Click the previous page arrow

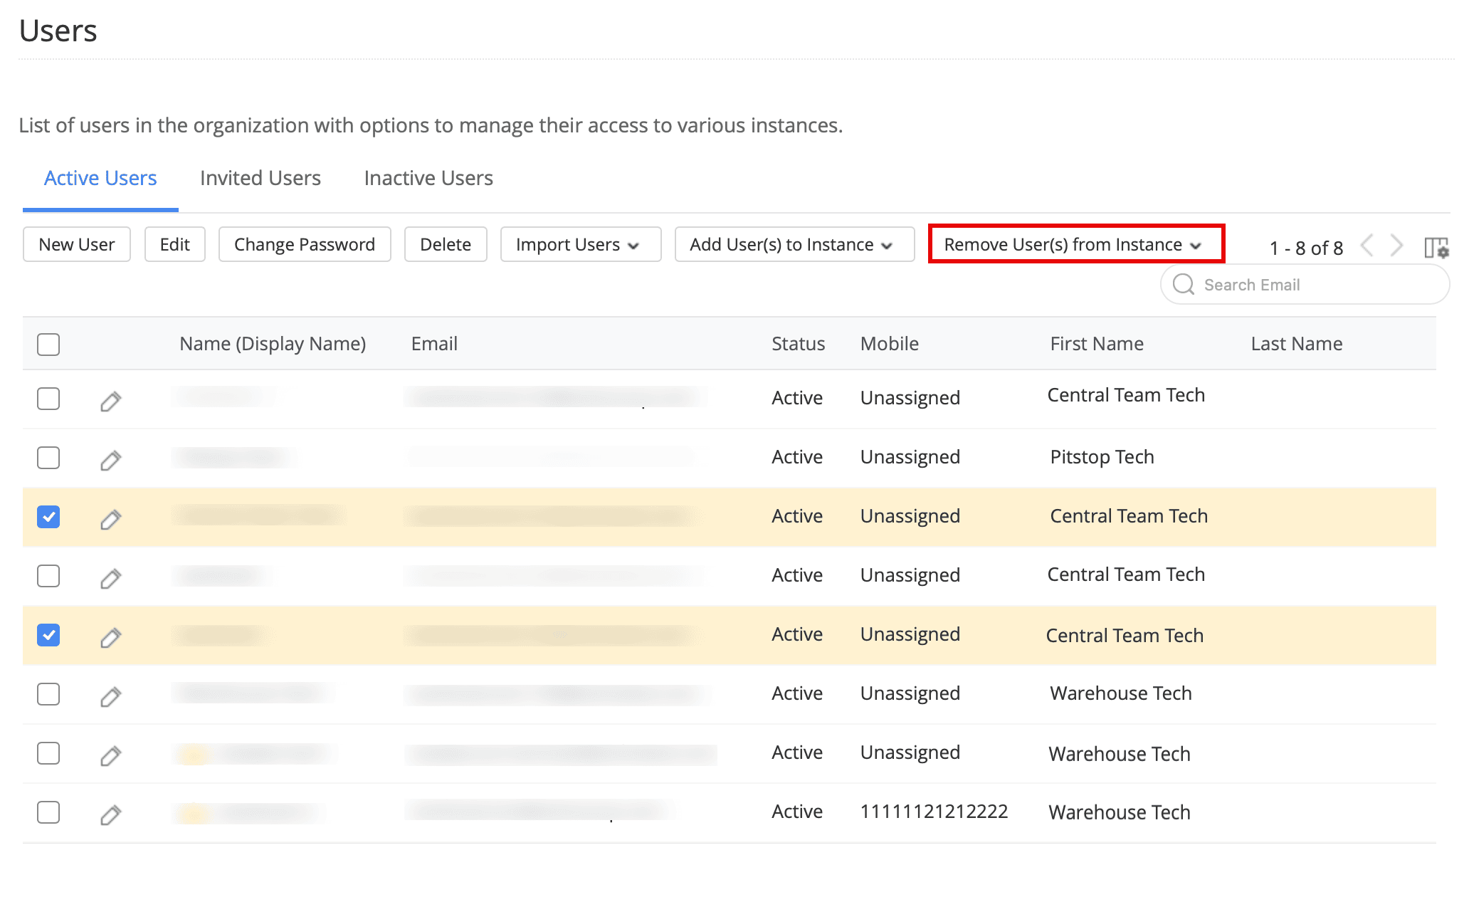[x=1367, y=246]
